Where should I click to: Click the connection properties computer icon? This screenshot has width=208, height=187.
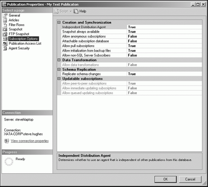click(6, 141)
